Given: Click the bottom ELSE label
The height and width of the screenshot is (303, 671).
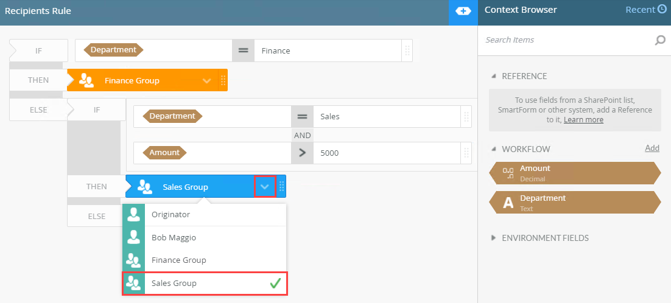Looking at the screenshot, I should 97,216.
